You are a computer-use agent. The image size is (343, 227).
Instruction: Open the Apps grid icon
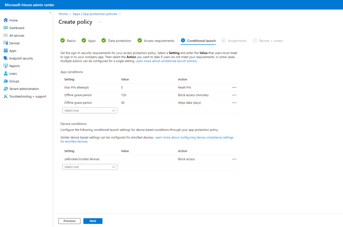pyautogui.click(x=6, y=51)
